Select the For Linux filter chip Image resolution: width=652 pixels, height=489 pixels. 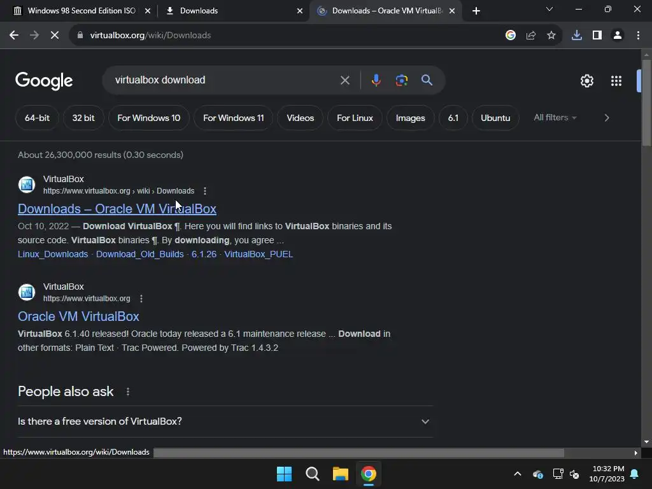[x=355, y=118]
